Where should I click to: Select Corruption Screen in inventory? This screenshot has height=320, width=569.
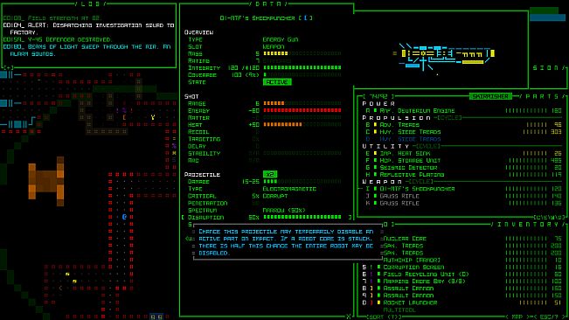pos(413,267)
